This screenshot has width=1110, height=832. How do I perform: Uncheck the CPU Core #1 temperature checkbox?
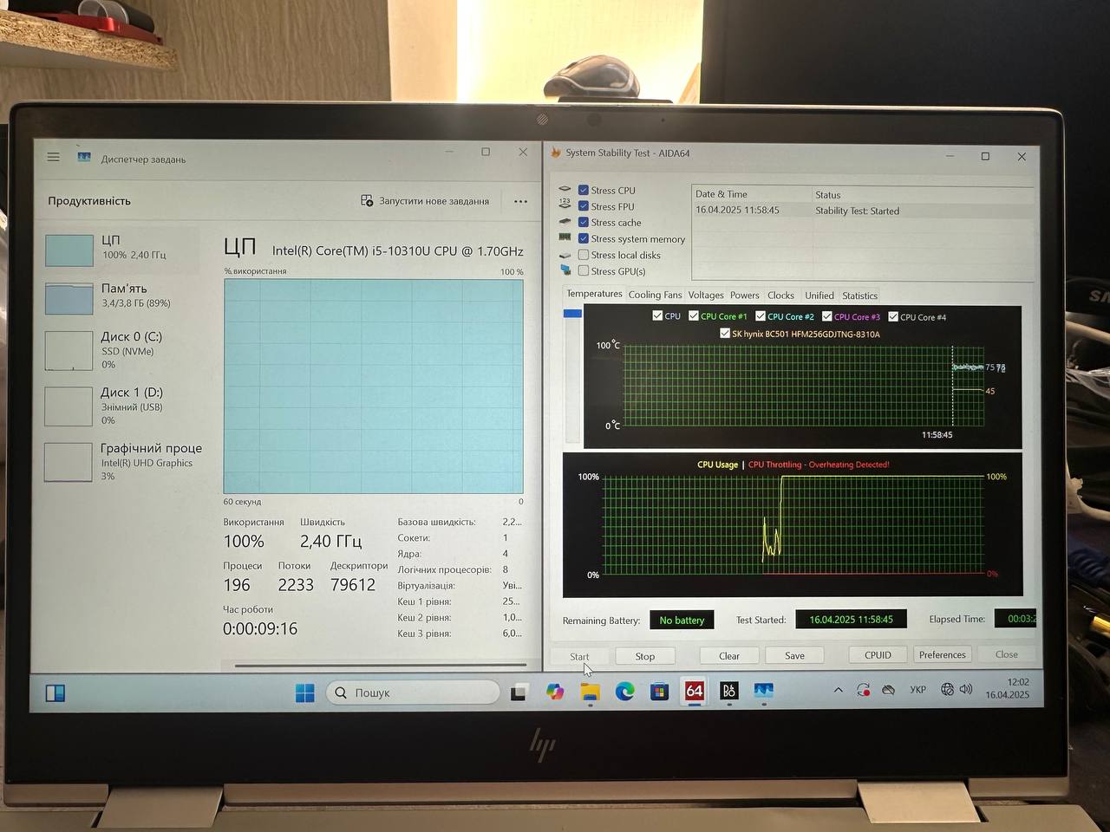[694, 316]
